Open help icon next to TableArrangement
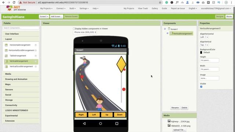Image resolution: width=235 pixels, height=132 pixels. coord(36,56)
